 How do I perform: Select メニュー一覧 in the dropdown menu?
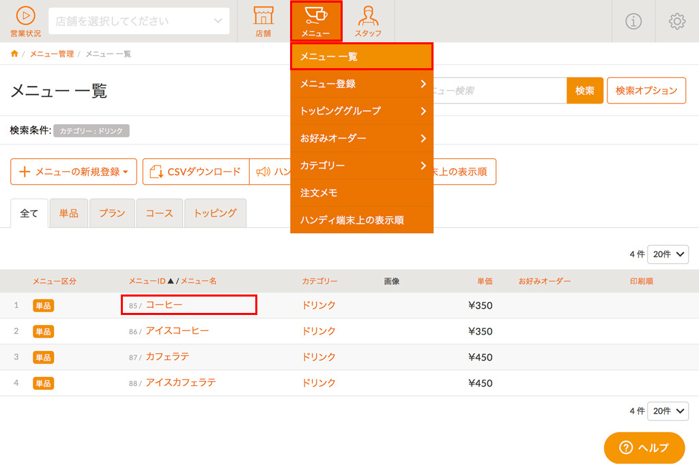(x=362, y=57)
